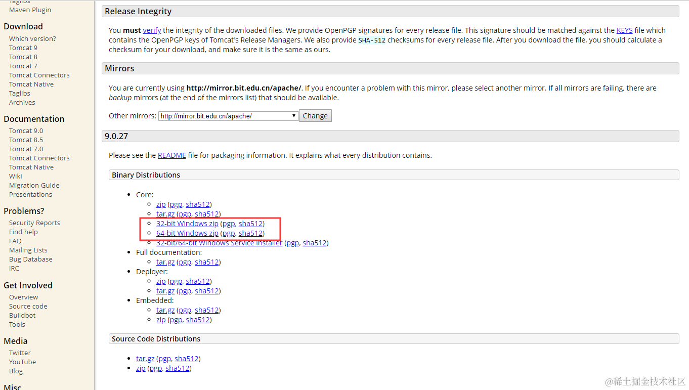Open Tomcat Connectors under Download
Viewport: 689px width, 390px height.
(x=39, y=75)
